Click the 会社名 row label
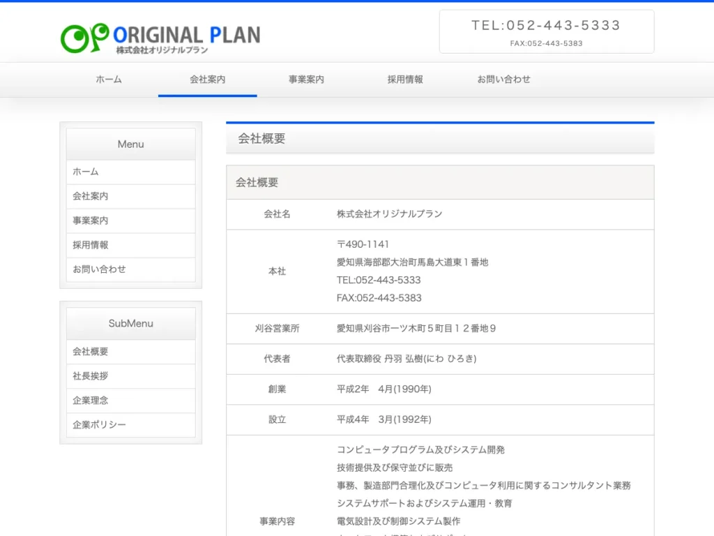714x536 pixels. 278,214
